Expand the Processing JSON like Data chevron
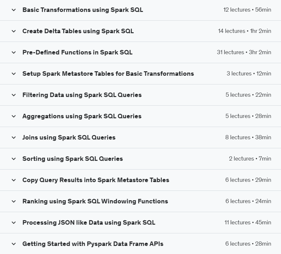The width and height of the screenshot is (281, 254). tap(14, 223)
